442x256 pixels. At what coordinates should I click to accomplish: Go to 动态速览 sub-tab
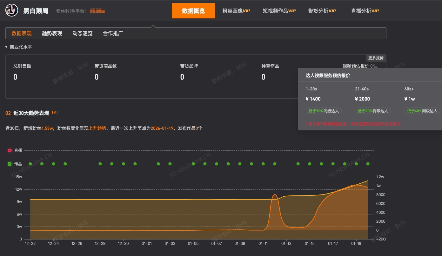pos(82,33)
